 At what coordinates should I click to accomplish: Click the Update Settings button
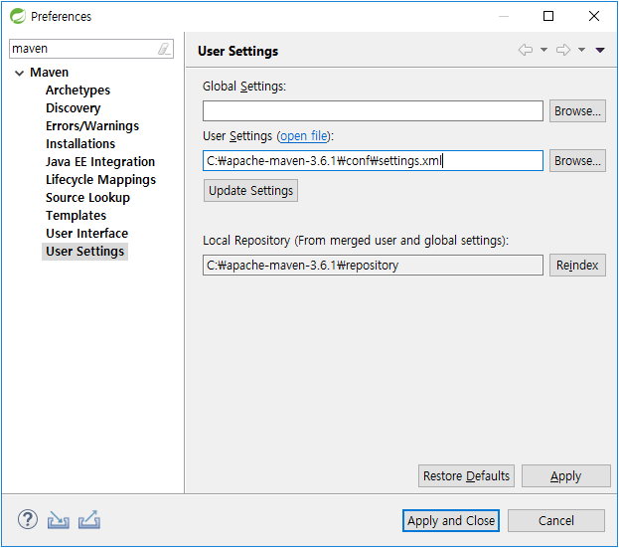(x=250, y=191)
